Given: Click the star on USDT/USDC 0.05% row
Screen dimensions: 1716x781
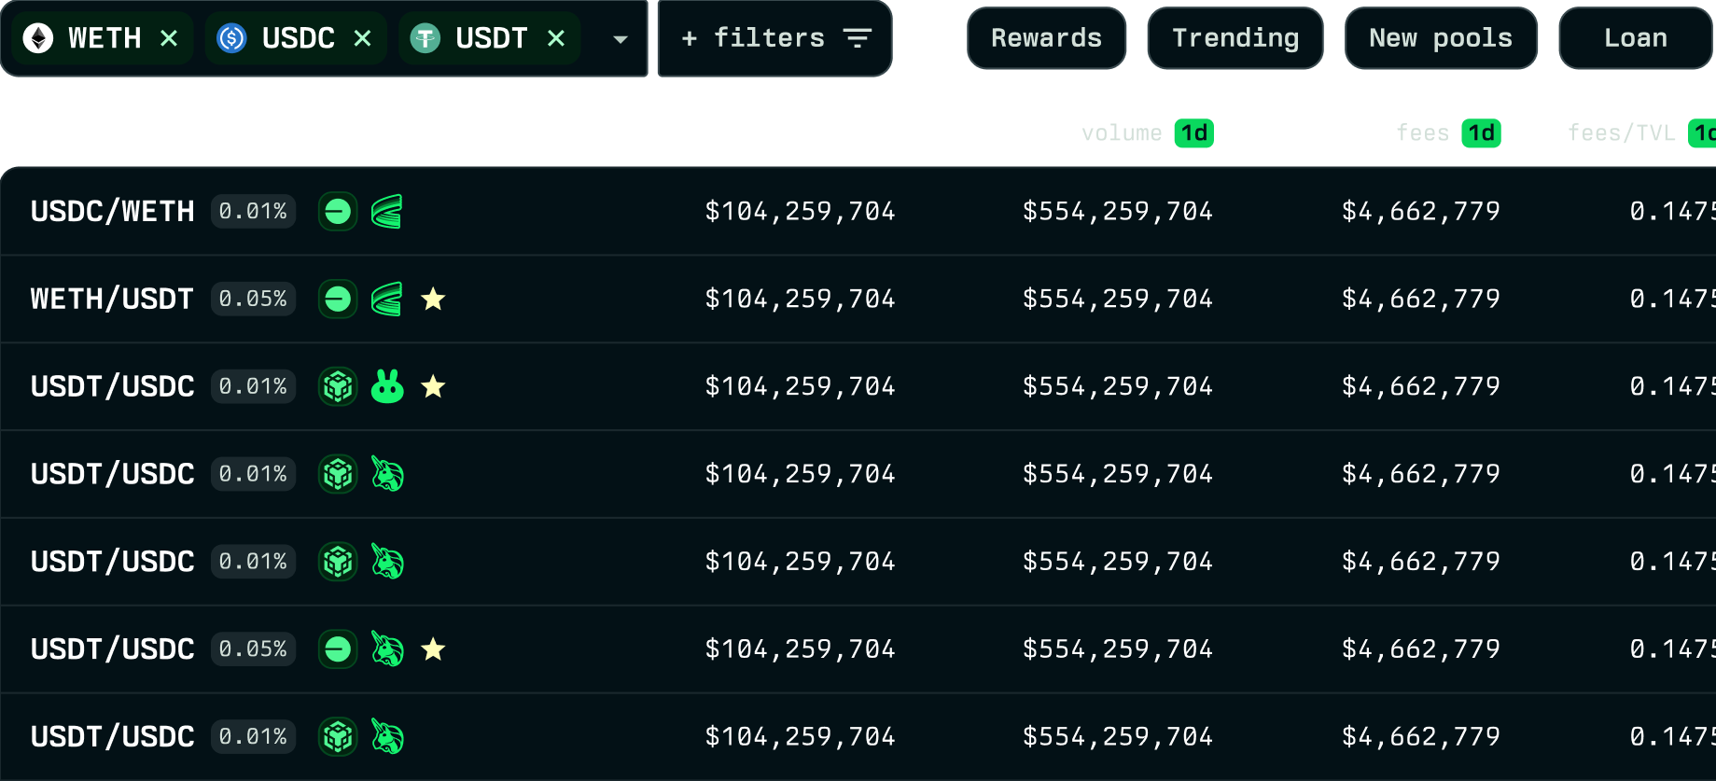Looking at the screenshot, I should (x=433, y=649).
